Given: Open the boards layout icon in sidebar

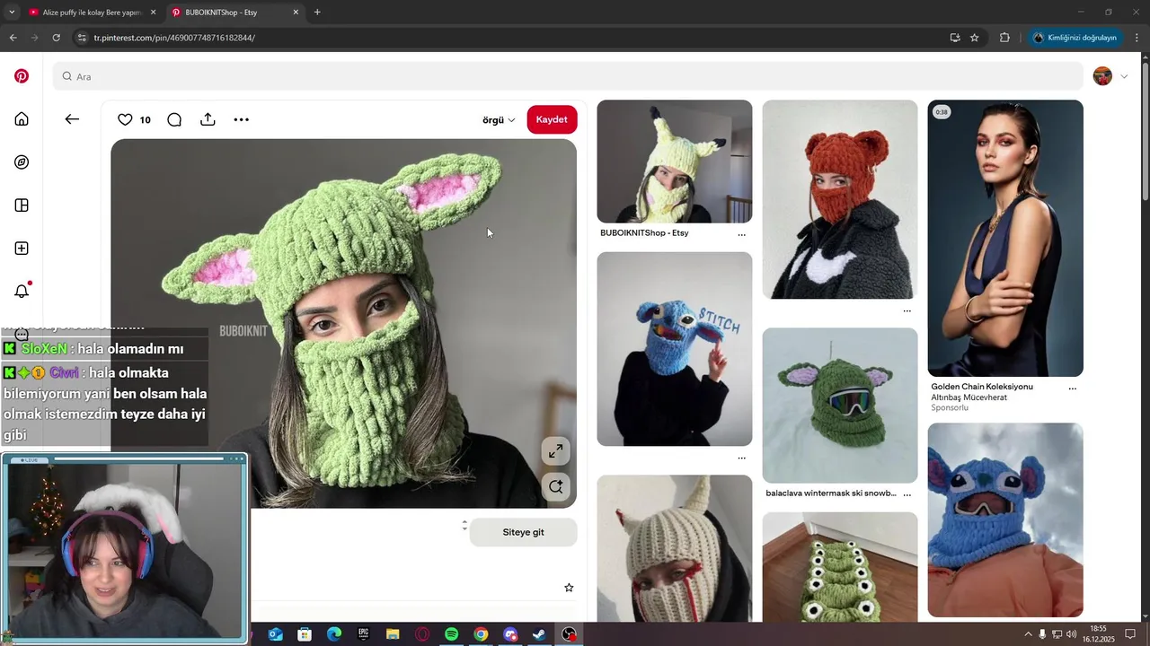Looking at the screenshot, I should pyautogui.click(x=22, y=205).
